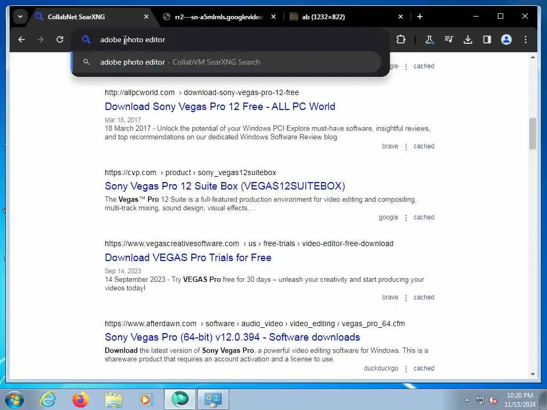Viewport: 547px width, 410px height.
Task: Click the scrollbar up arrow
Action: [533, 57]
